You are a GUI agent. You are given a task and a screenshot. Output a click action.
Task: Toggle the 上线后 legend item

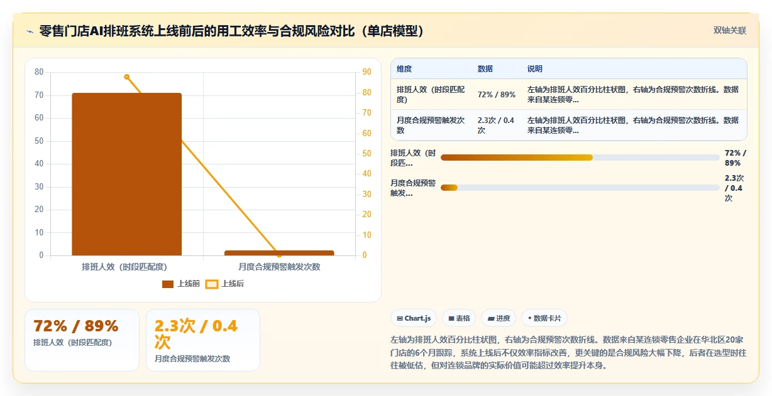coord(225,284)
